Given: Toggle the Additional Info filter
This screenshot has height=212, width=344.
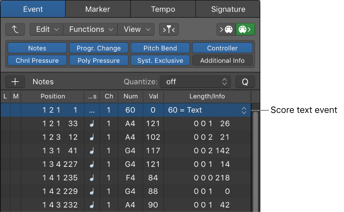Looking at the screenshot, I should click(x=222, y=60).
